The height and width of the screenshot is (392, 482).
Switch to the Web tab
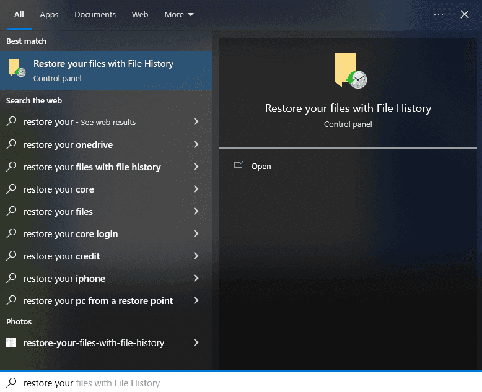click(x=140, y=14)
